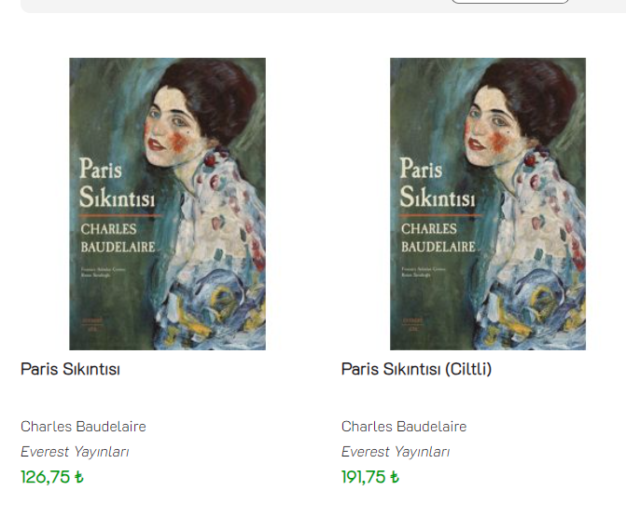Open the Paris Sıkıntısı paperback cover image
Viewport: 626px width, 518px height.
[x=167, y=204]
